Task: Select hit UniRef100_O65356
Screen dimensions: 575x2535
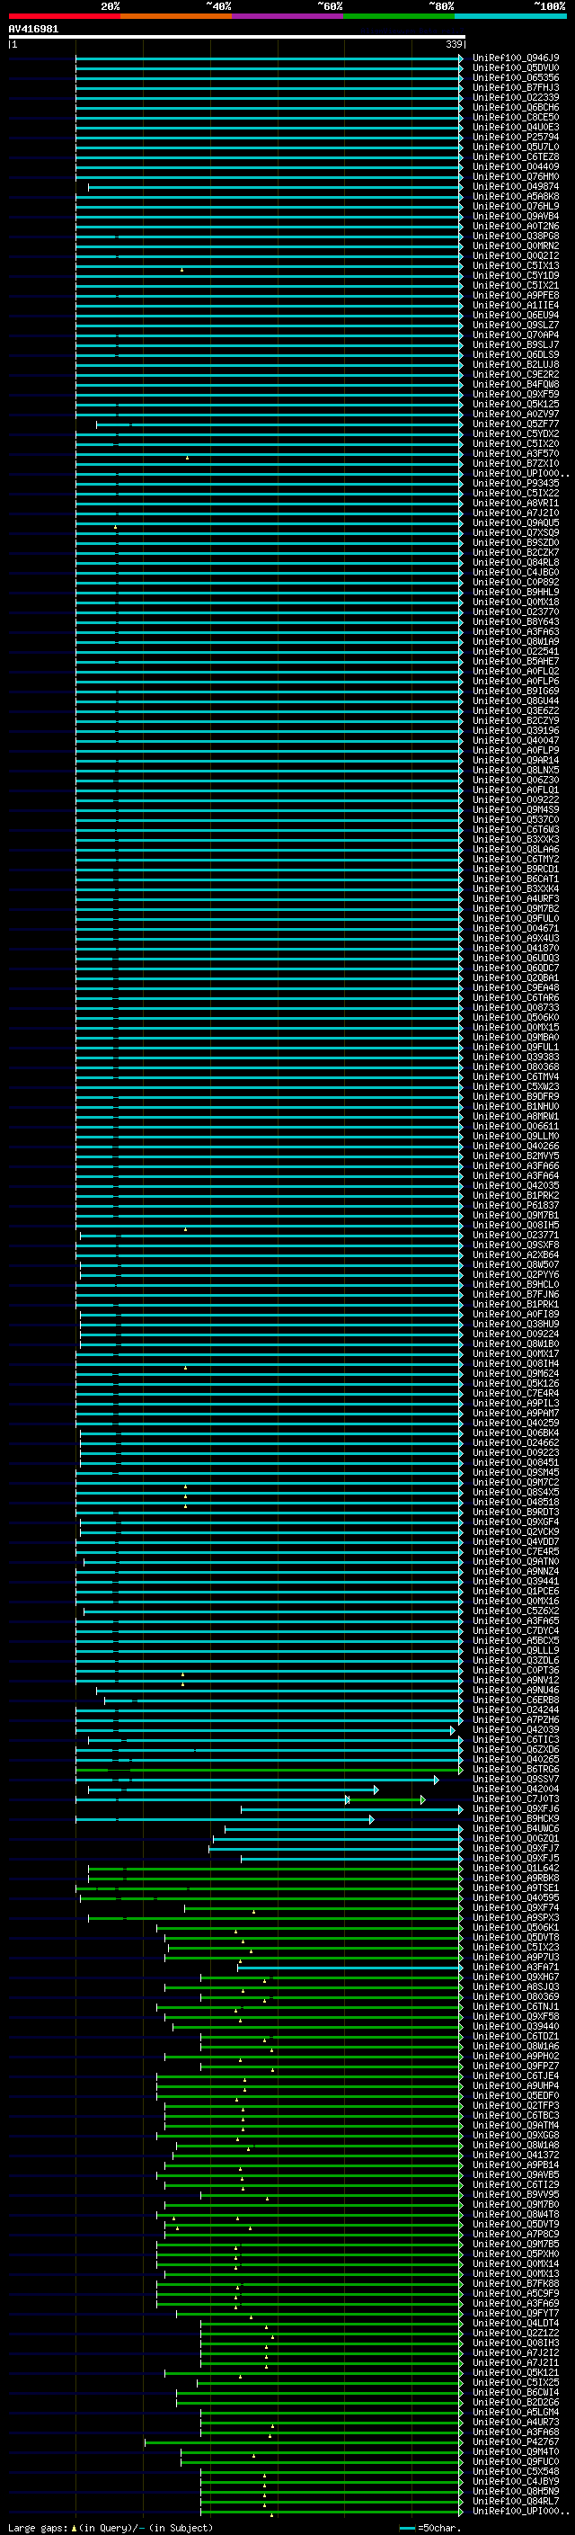Action: 516,77
